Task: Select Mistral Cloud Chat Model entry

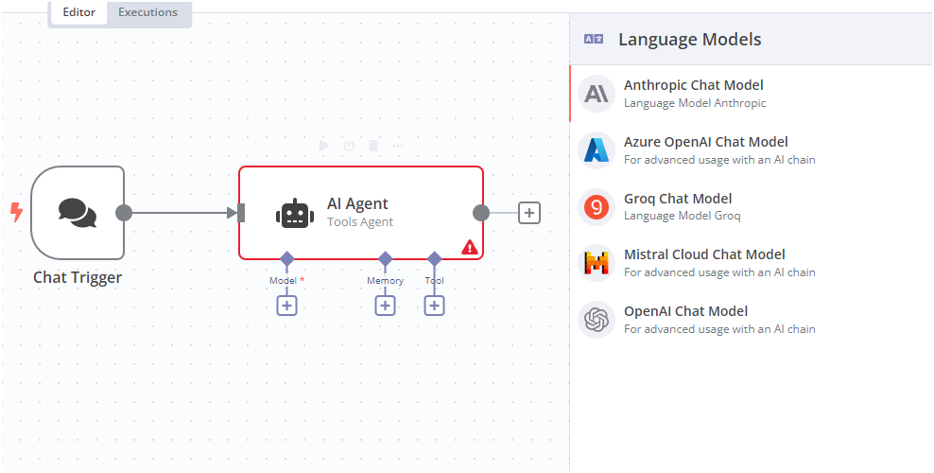Action: coord(752,263)
